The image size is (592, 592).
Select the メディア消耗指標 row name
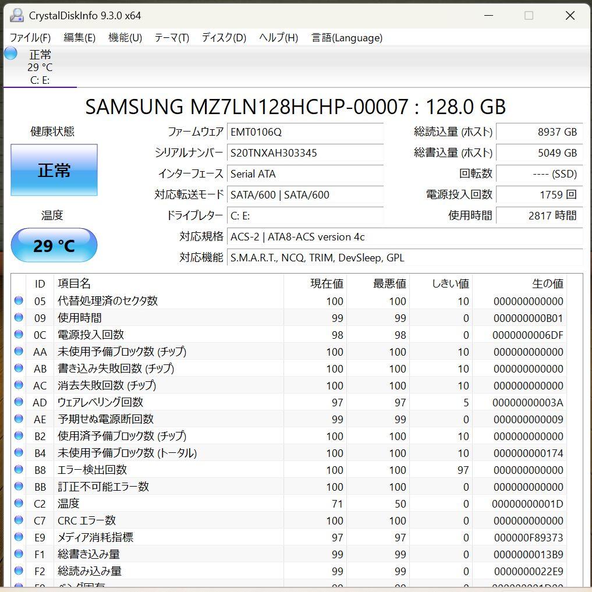click(95, 537)
